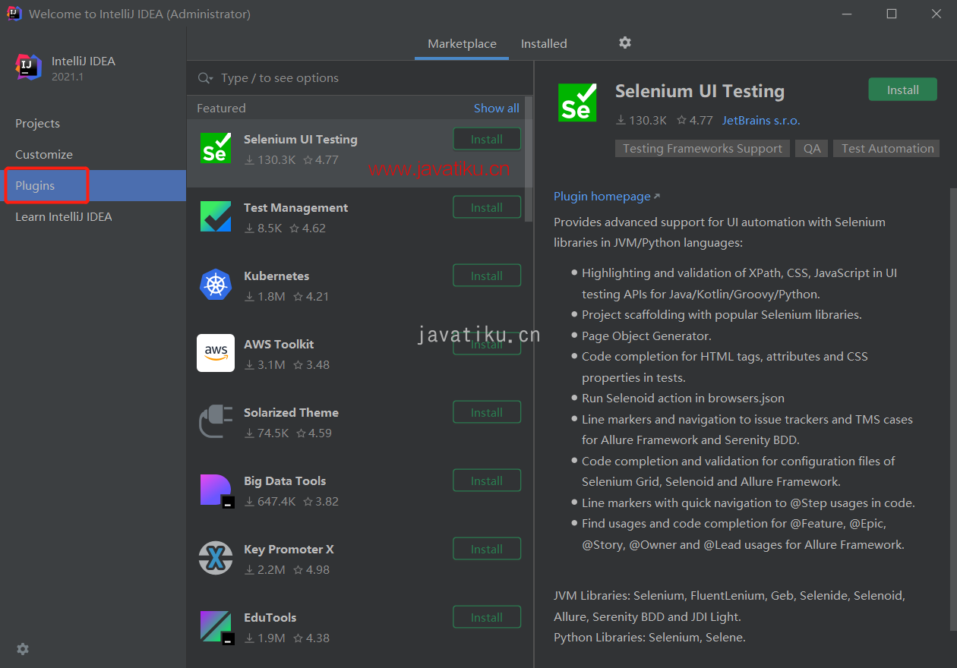The width and height of the screenshot is (957, 668).
Task: Install the Solarized Theme plugin
Action: click(x=487, y=412)
